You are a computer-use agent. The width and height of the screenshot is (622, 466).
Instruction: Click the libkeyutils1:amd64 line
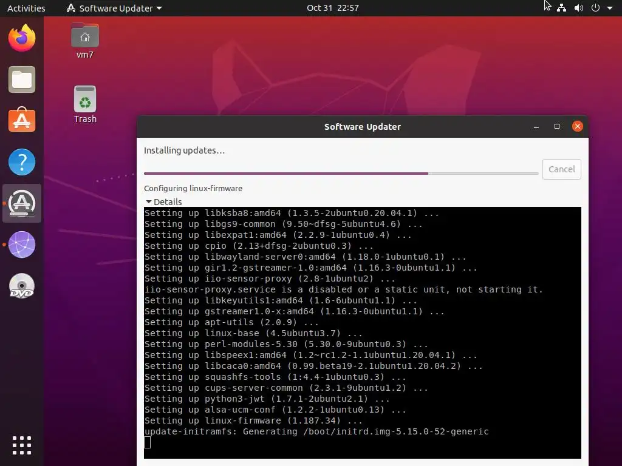coord(281,301)
